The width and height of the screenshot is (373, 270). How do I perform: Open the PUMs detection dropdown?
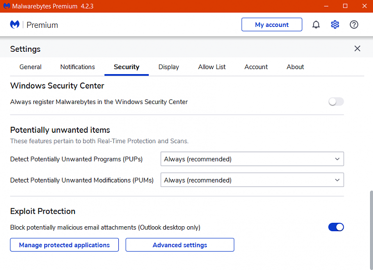coord(252,180)
